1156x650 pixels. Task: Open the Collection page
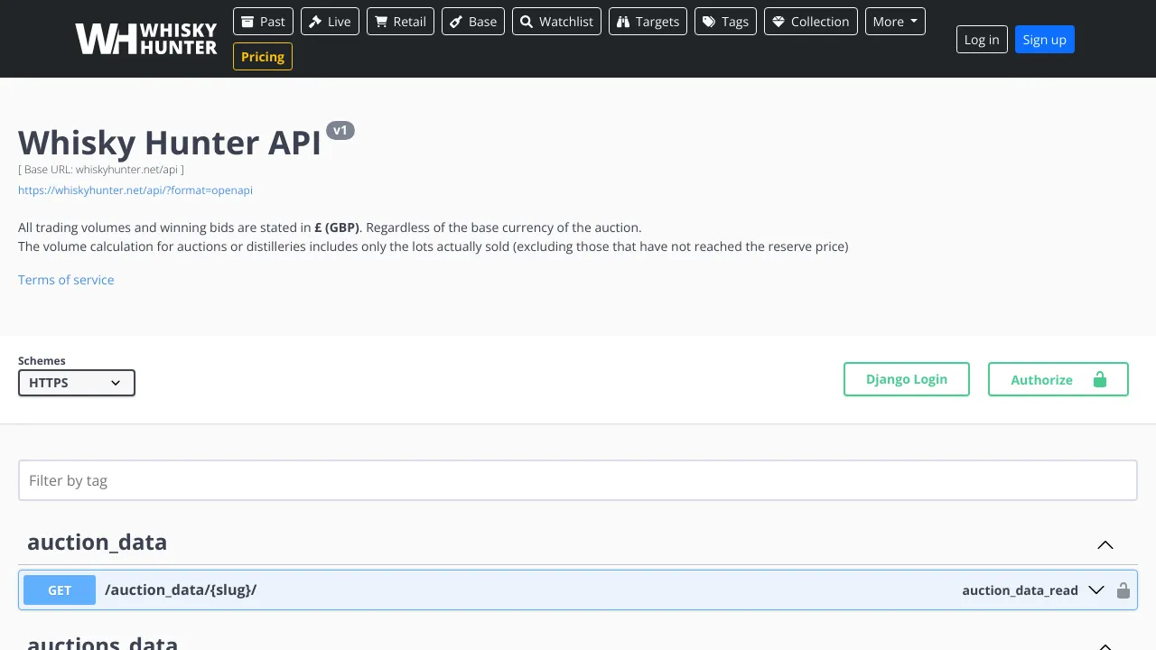point(810,22)
